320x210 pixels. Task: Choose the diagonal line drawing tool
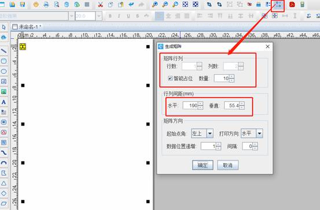click(x=3, y=51)
